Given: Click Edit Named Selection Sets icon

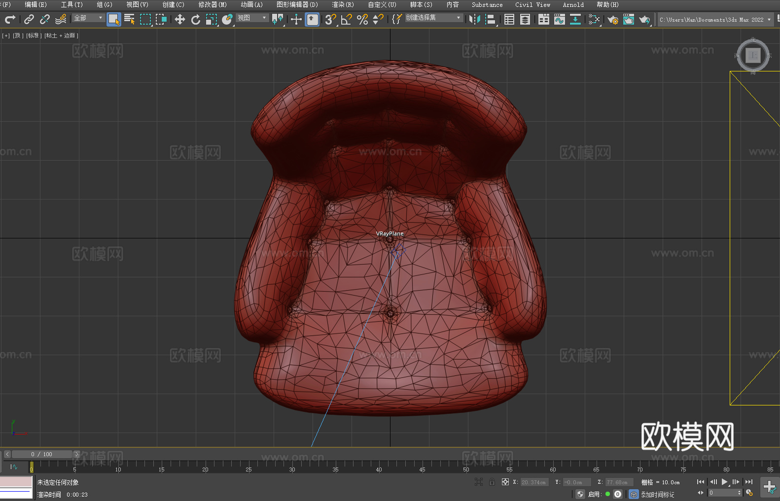Looking at the screenshot, I should tap(397, 19).
